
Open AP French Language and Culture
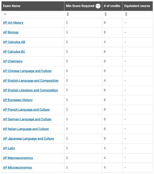(x=26, y=110)
